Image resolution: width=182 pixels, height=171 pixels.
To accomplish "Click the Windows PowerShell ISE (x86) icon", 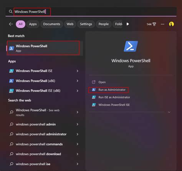I will tap(12, 91).
